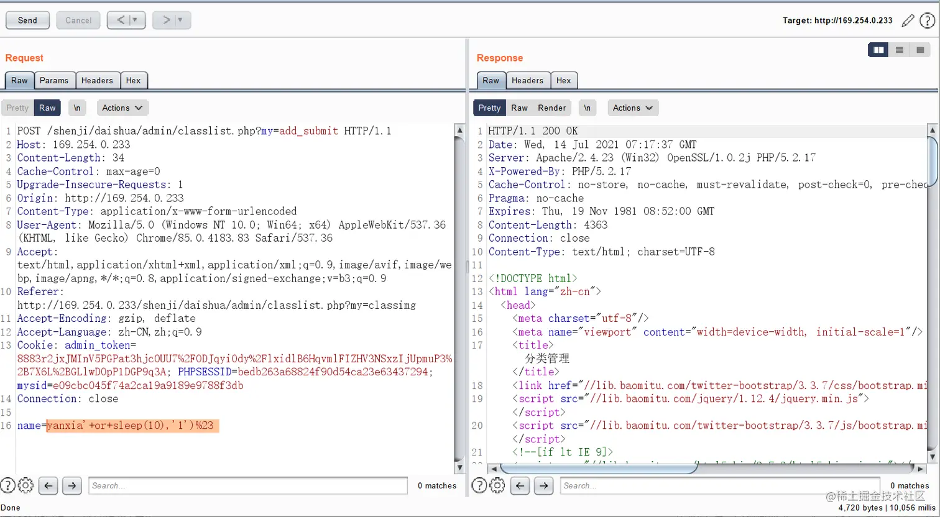Open the Response Hex tab
This screenshot has width=940, height=517.
pos(564,80)
